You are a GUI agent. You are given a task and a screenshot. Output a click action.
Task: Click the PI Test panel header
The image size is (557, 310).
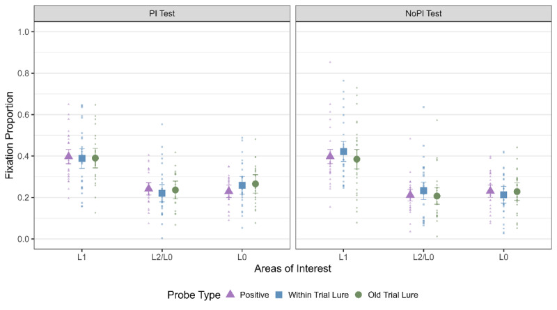click(x=162, y=13)
